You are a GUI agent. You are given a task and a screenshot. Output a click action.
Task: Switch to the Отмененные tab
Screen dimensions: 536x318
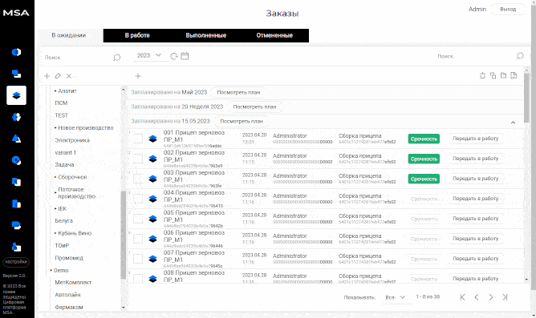(274, 35)
